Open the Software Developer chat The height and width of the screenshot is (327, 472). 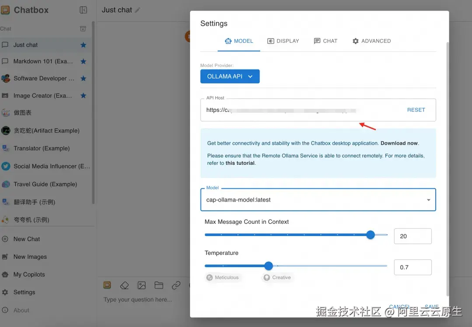pyautogui.click(x=46, y=78)
